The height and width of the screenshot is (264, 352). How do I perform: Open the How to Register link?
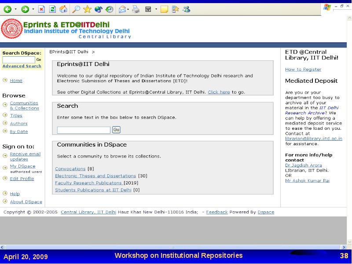tap(303, 70)
